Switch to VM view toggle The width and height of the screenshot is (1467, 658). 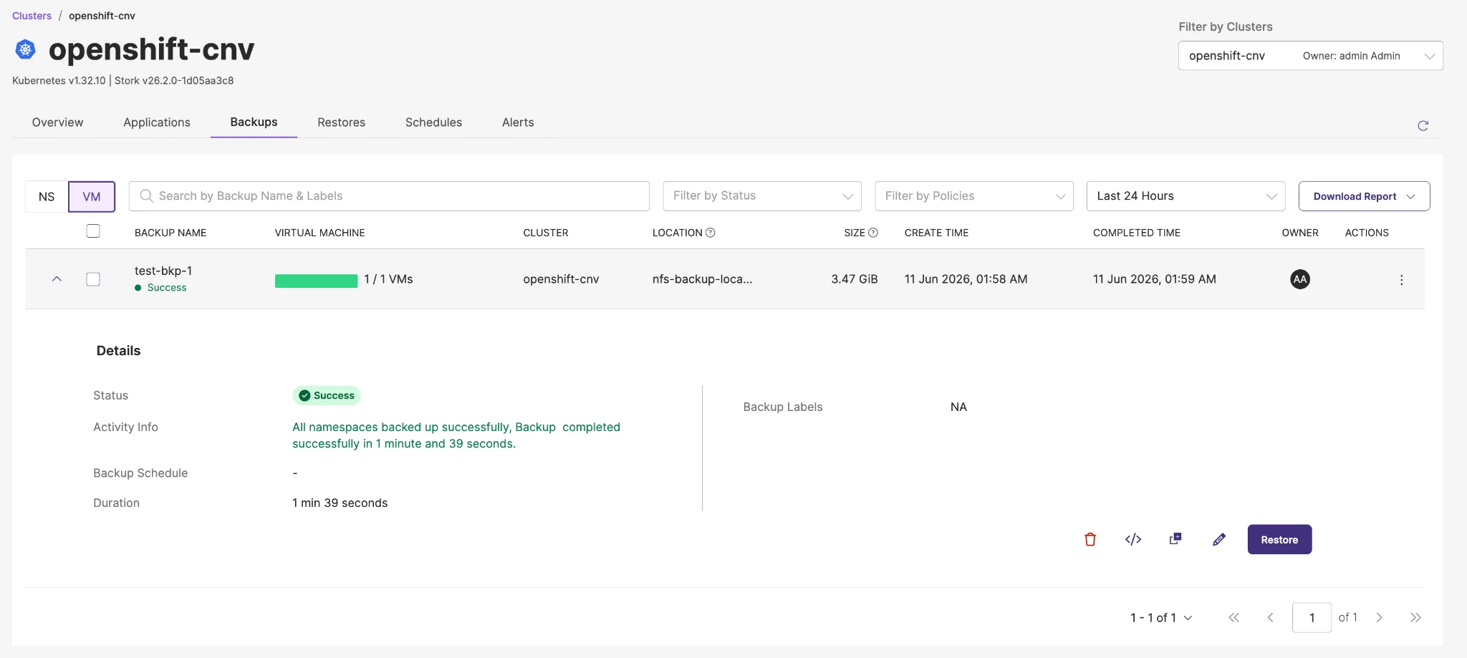(x=92, y=197)
